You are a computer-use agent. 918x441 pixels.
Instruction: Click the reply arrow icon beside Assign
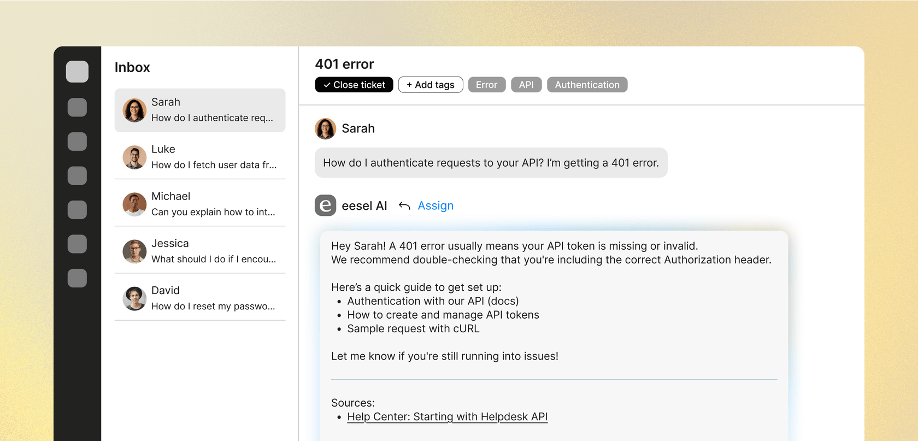coord(404,206)
